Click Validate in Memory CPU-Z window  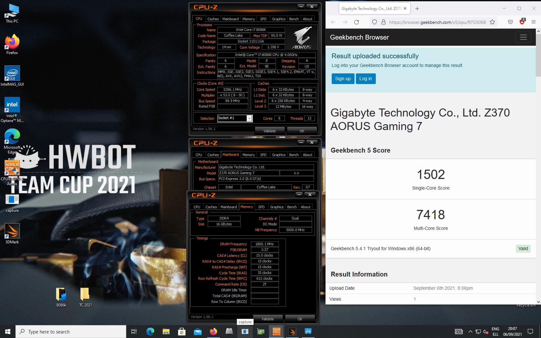[268, 319]
